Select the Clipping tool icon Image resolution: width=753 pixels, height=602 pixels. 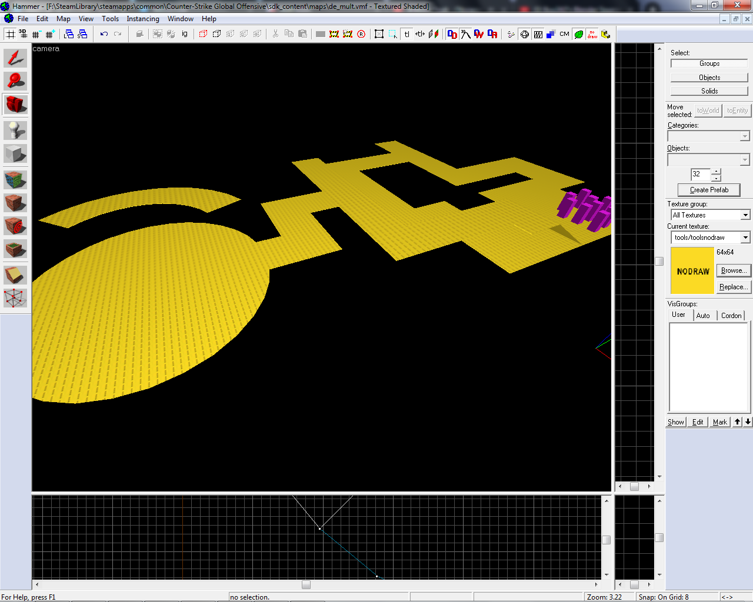click(15, 275)
